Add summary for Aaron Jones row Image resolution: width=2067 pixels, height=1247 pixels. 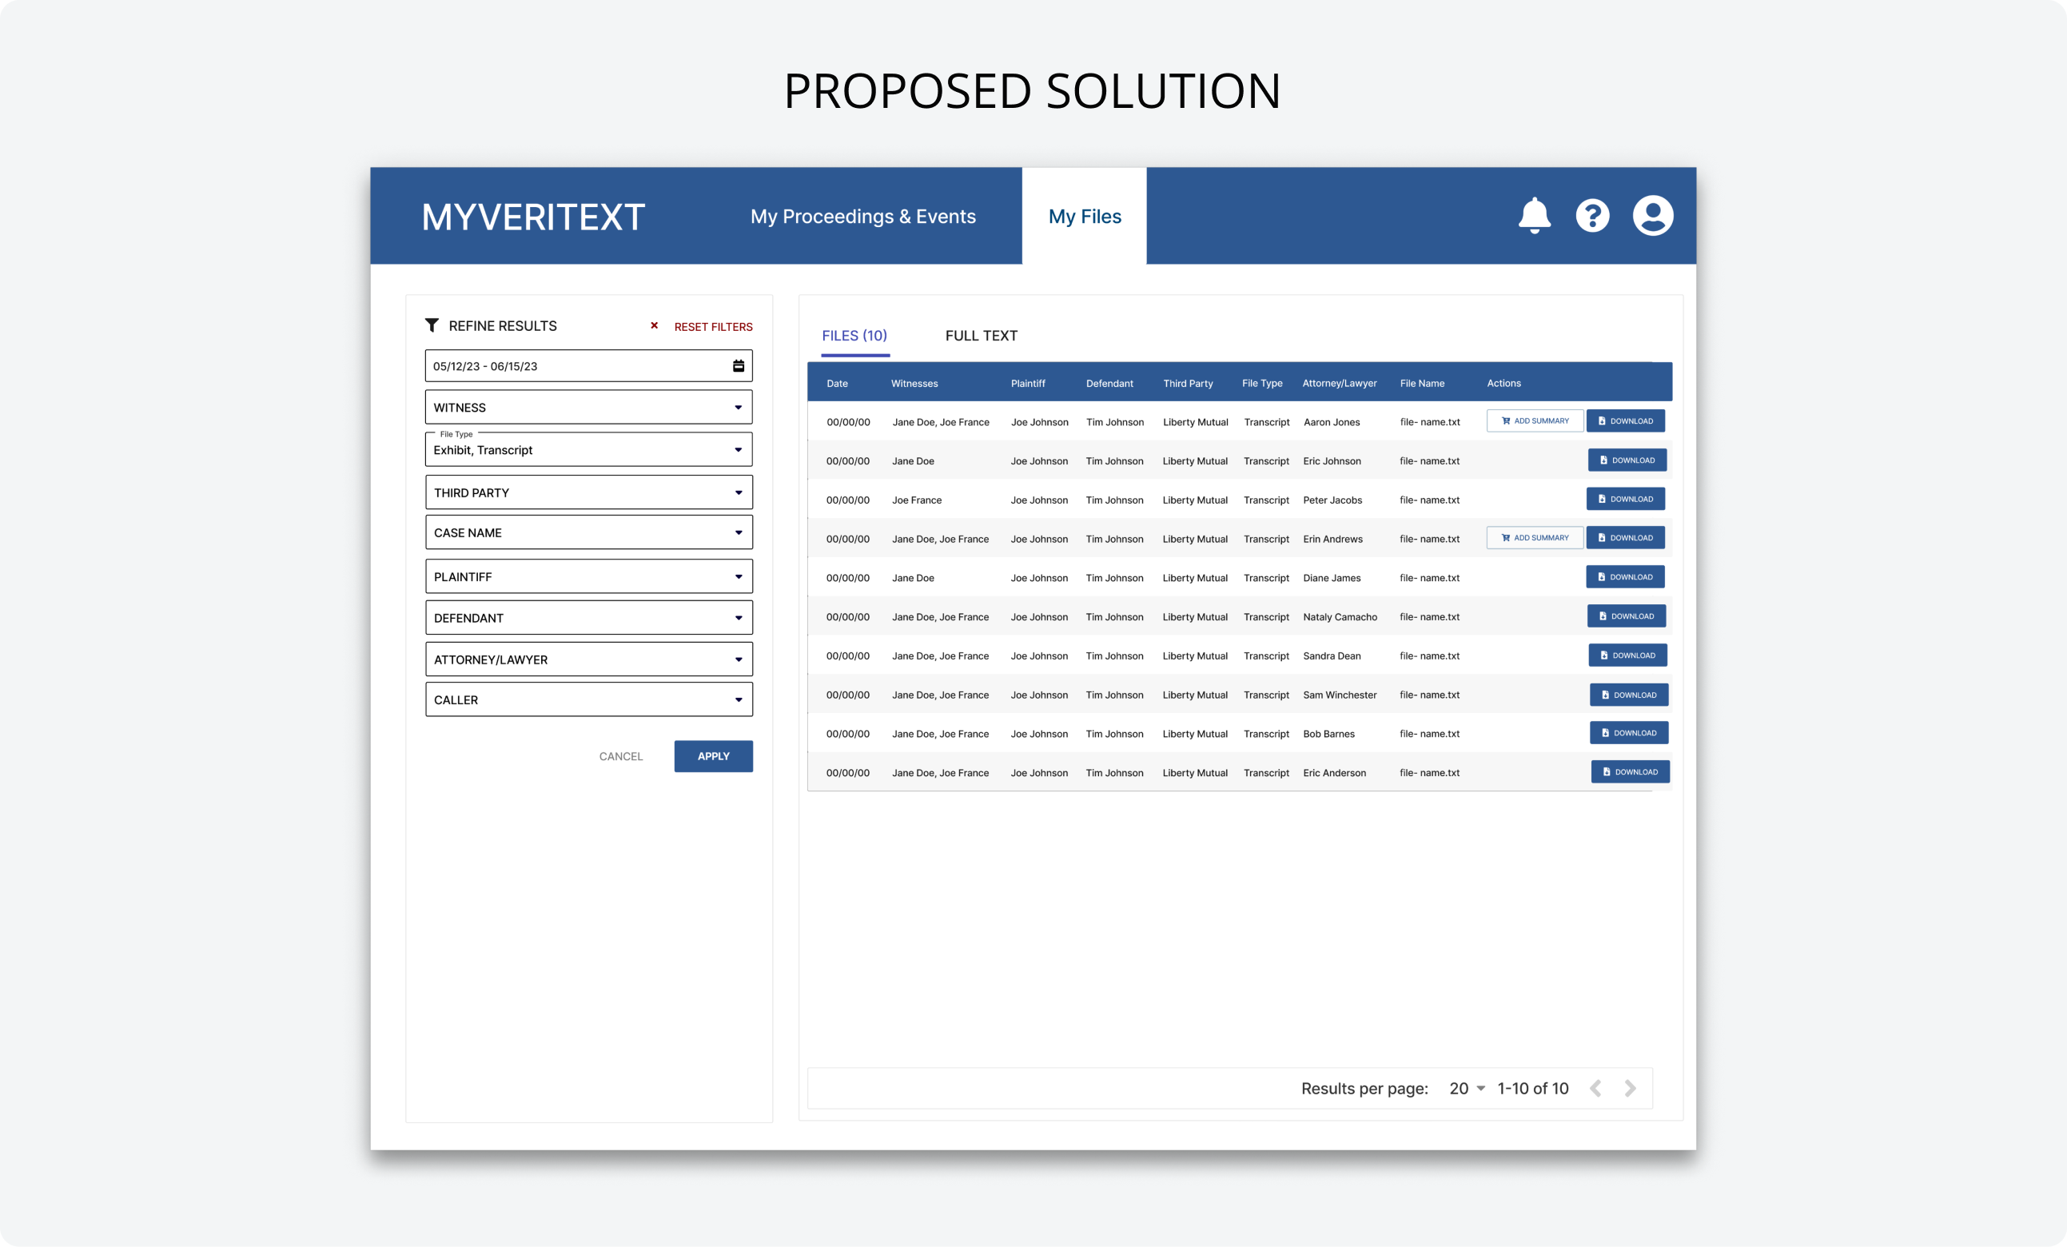[x=1535, y=421]
